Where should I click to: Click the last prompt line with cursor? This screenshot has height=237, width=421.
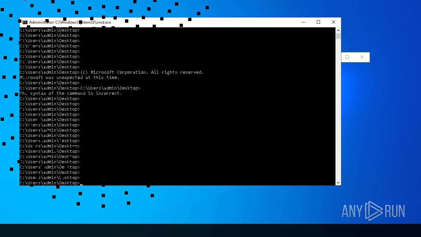(51, 183)
